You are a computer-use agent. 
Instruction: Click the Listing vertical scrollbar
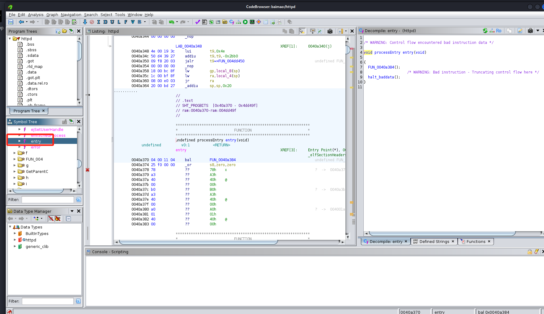coord(348,138)
